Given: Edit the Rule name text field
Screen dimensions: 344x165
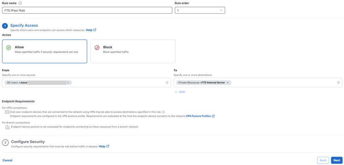Looking at the screenshot, I should coord(87,11).
